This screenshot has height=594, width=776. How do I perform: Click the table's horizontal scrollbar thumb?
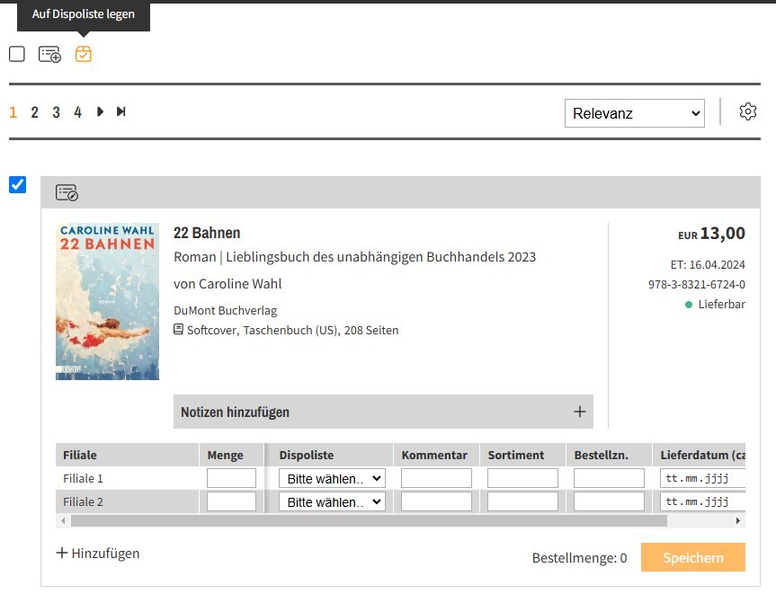(369, 521)
